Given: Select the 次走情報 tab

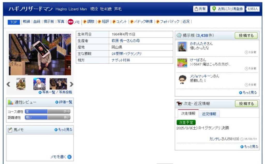Looking at the screenshot, I should 188,114.
